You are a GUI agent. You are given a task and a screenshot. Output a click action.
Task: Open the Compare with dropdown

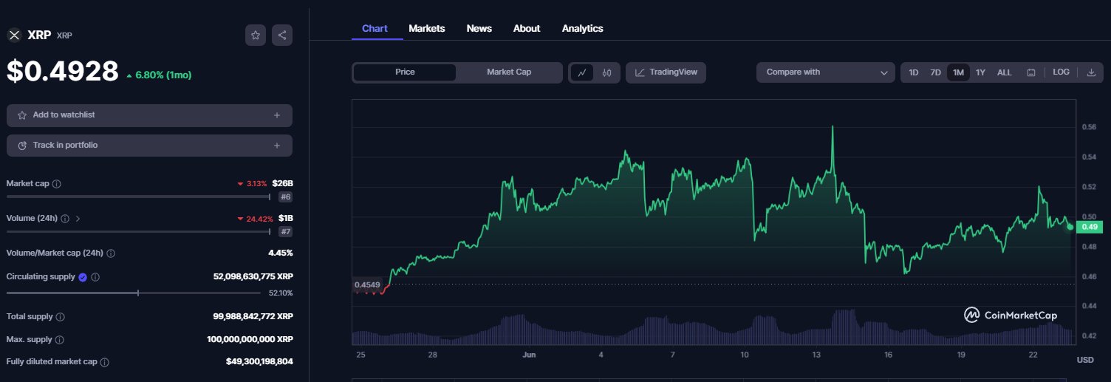(x=826, y=72)
